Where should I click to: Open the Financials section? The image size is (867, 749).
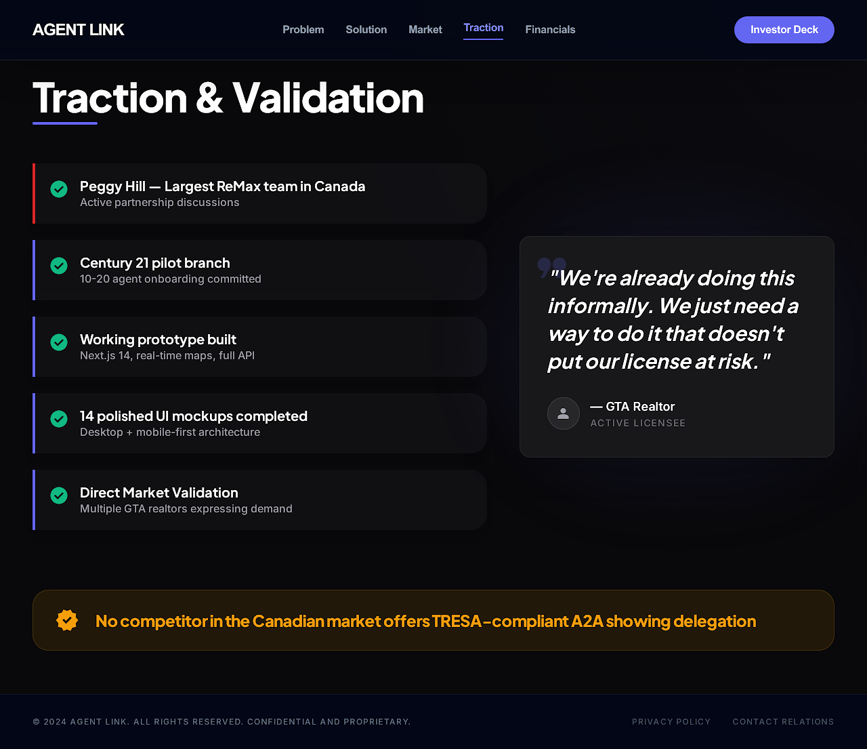pos(550,29)
